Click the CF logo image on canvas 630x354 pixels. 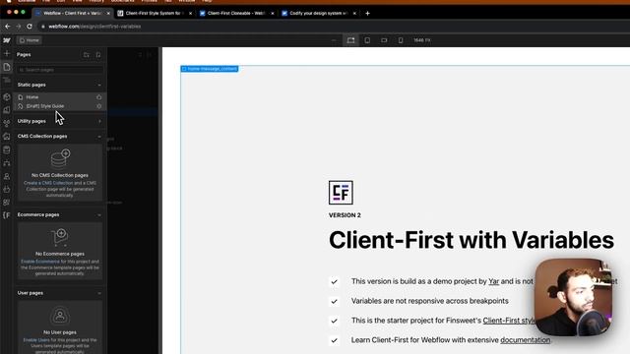(x=341, y=193)
